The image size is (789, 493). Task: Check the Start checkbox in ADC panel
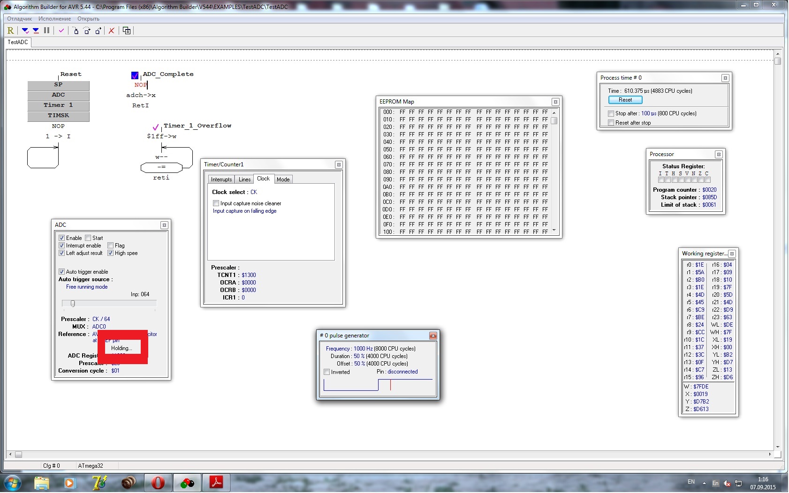tap(88, 238)
